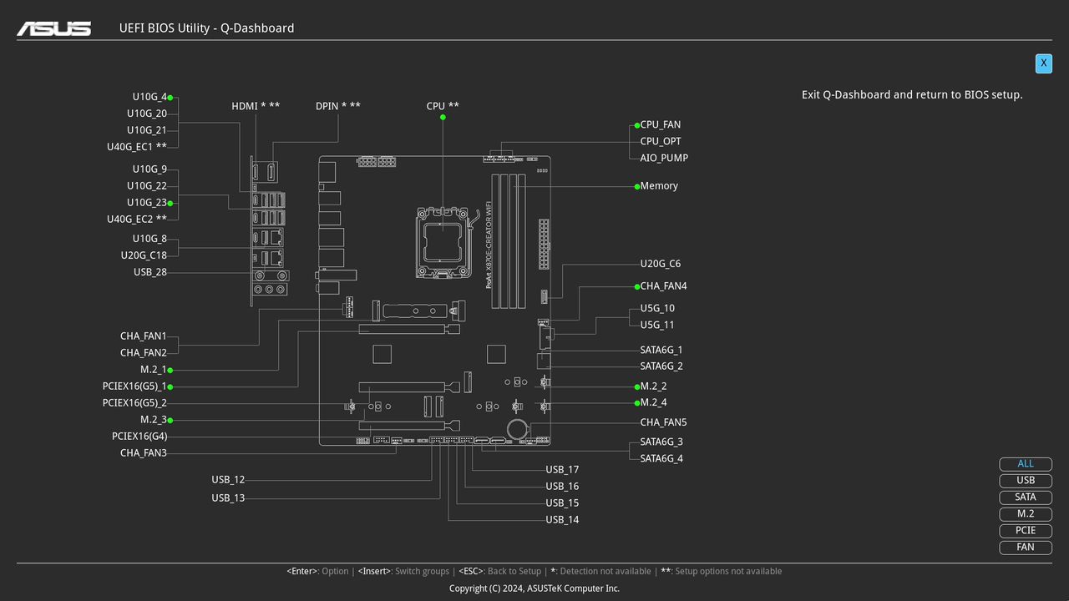
Task: Select the USB group filter
Action: [1026, 481]
